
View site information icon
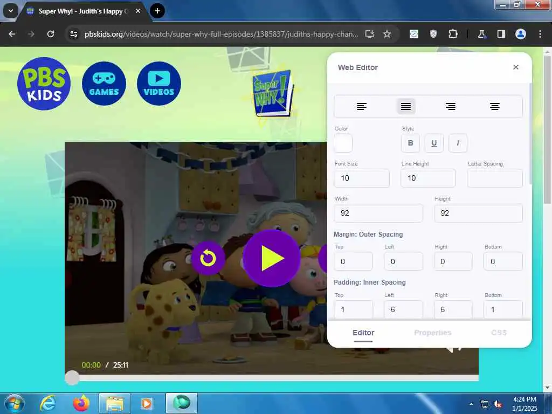click(74, 34)
